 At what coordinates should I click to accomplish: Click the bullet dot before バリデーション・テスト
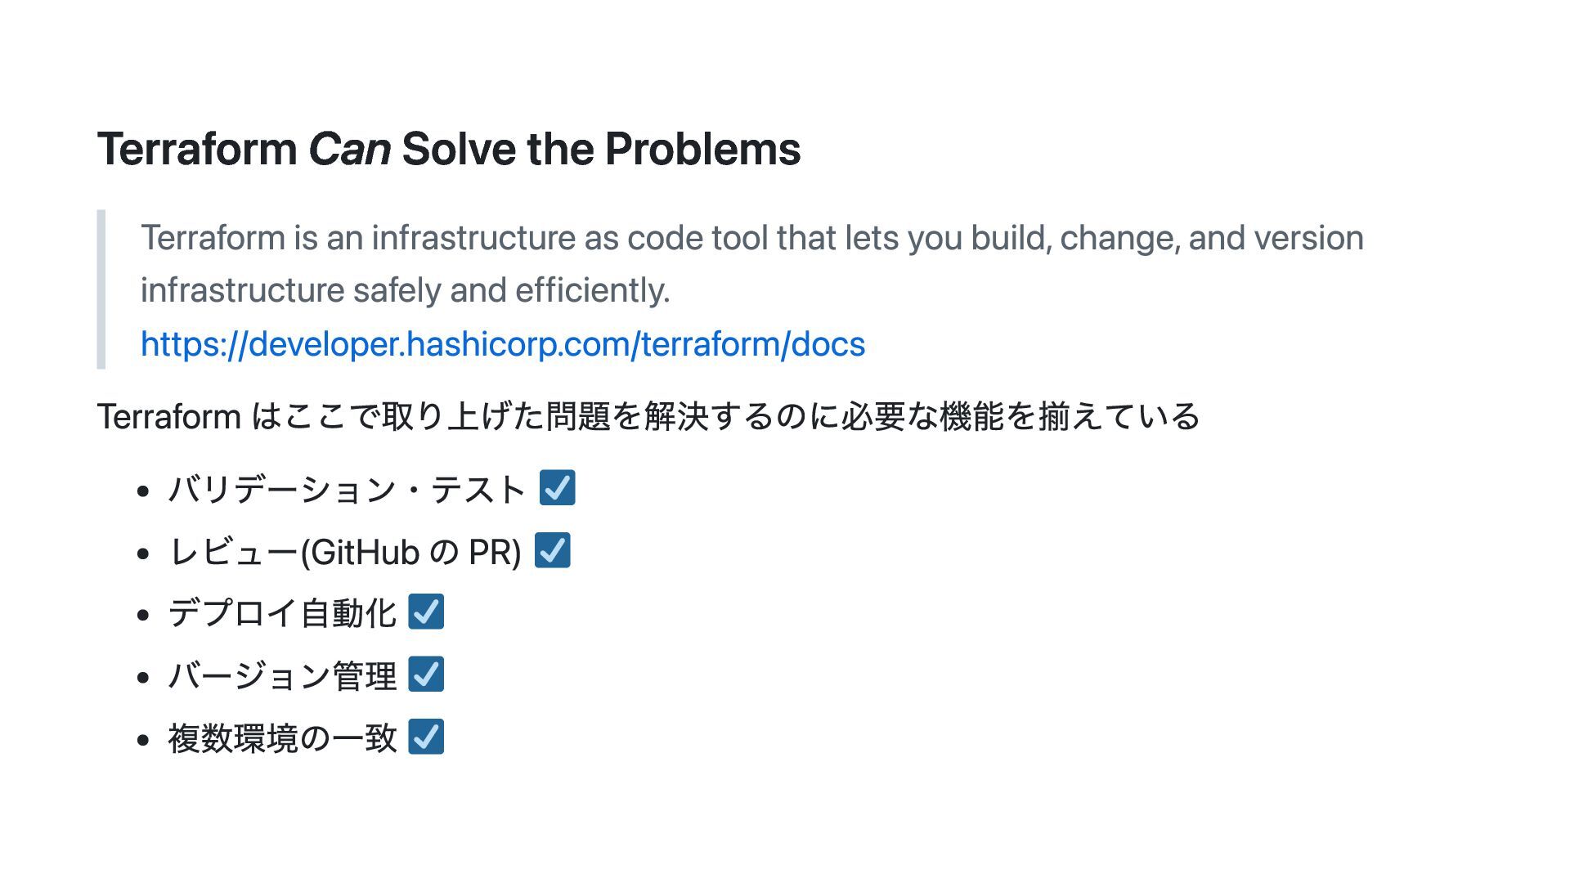(x=144, y=491)
